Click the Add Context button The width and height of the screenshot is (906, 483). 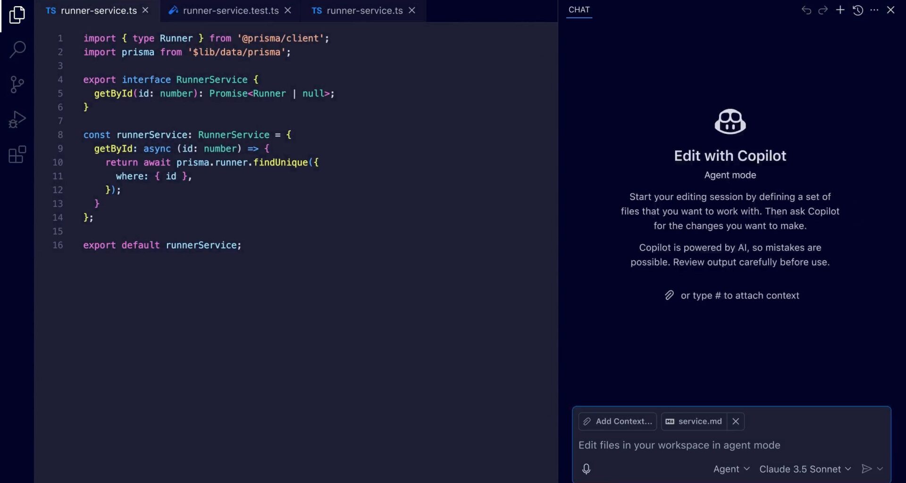[617, 421]
